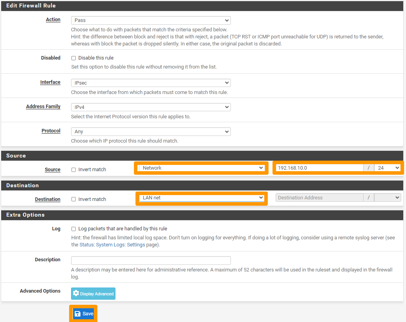Open the Interface dropdown showing IPsec
The image size is (406, 322).
[x=151, y=83]
